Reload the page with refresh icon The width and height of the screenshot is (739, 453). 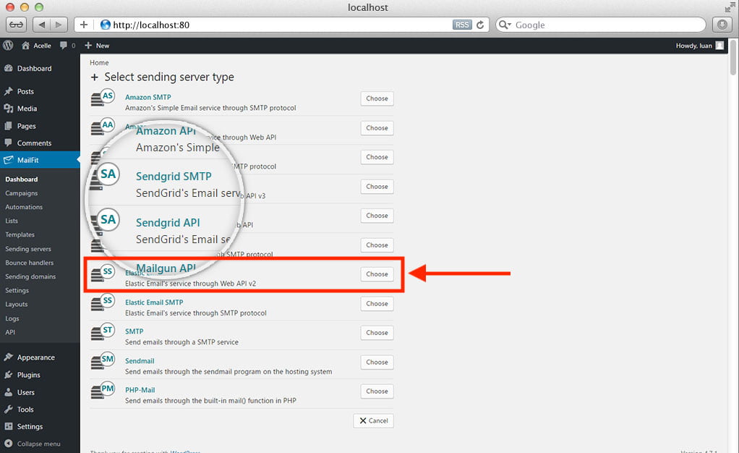pos(480,25)
